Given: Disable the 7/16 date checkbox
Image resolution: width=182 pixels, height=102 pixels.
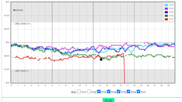Looking at the screenshot, I should pos(128,91).
